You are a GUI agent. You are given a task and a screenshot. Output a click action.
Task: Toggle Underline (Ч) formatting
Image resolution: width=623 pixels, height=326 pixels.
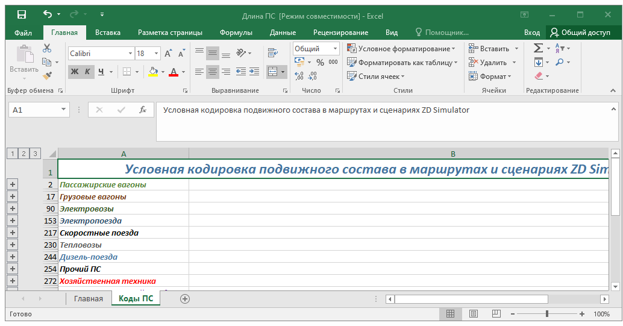click(101, 72)
